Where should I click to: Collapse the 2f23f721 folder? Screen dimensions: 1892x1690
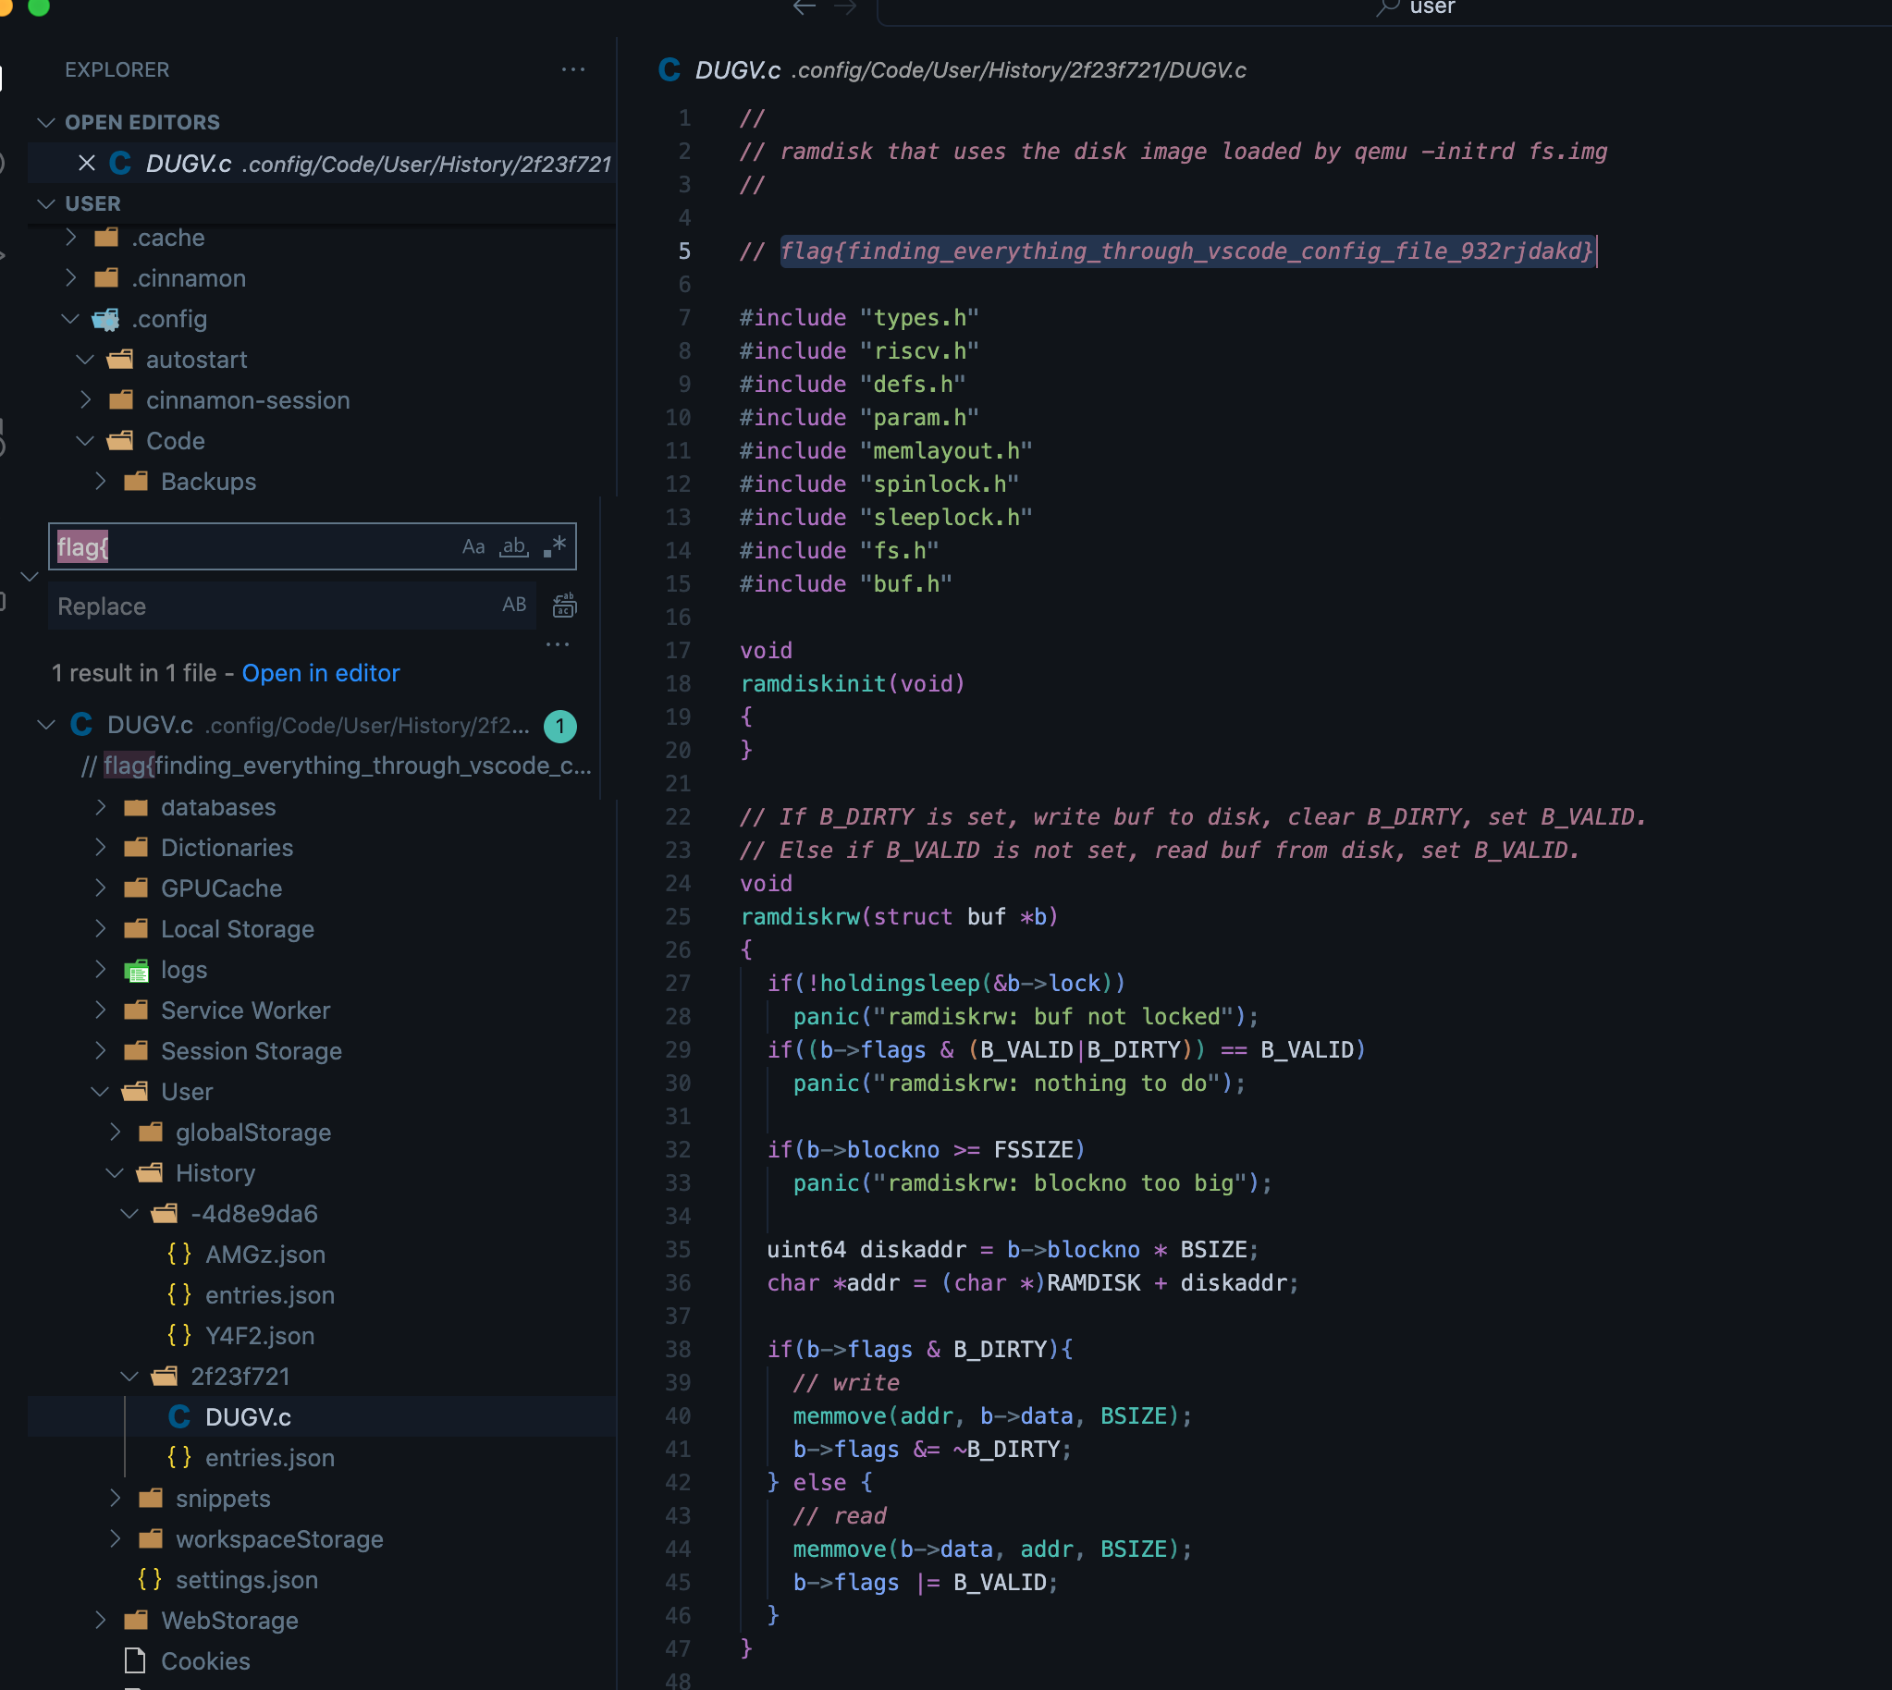pyautogui.click(x=130, y=1377)
